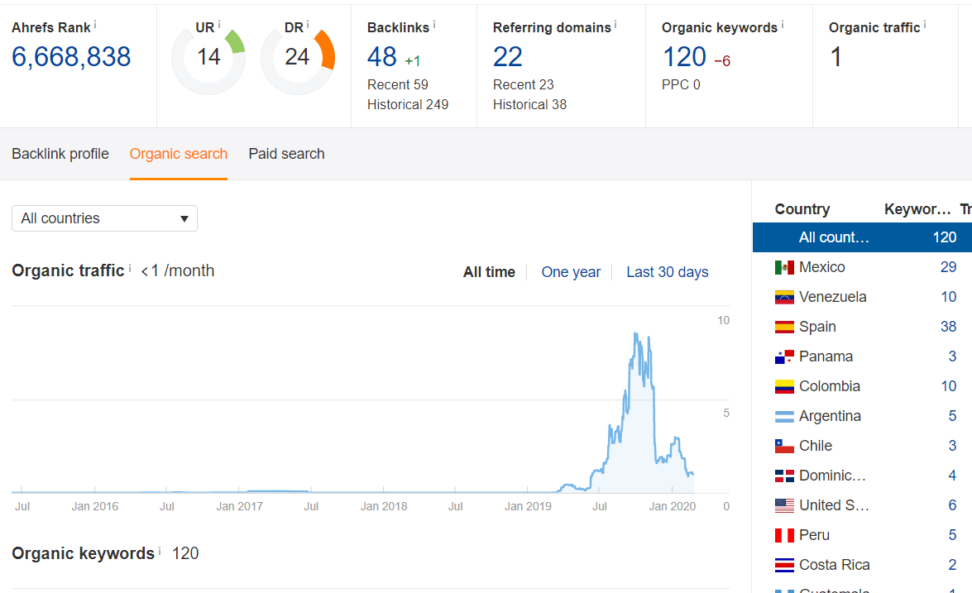Click the Backlinks info icon

(434, 25)
